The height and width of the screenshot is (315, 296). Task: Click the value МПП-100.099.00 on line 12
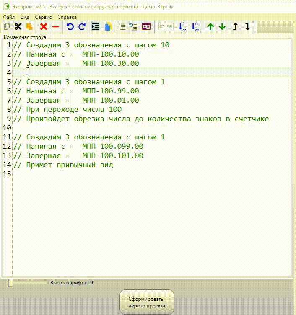coord(113,146)
